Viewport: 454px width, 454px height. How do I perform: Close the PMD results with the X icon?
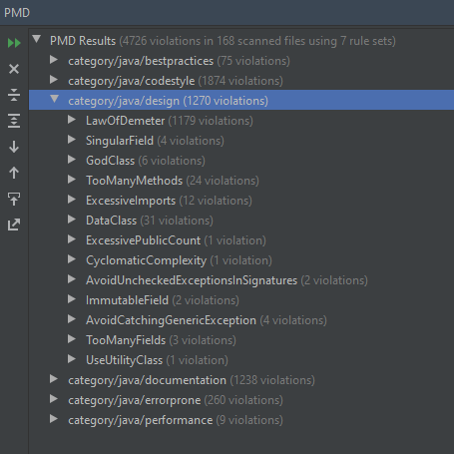tap(14, 69)
